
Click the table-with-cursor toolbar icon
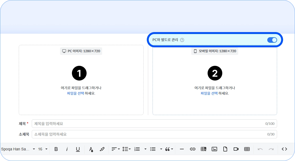point(203,149)
